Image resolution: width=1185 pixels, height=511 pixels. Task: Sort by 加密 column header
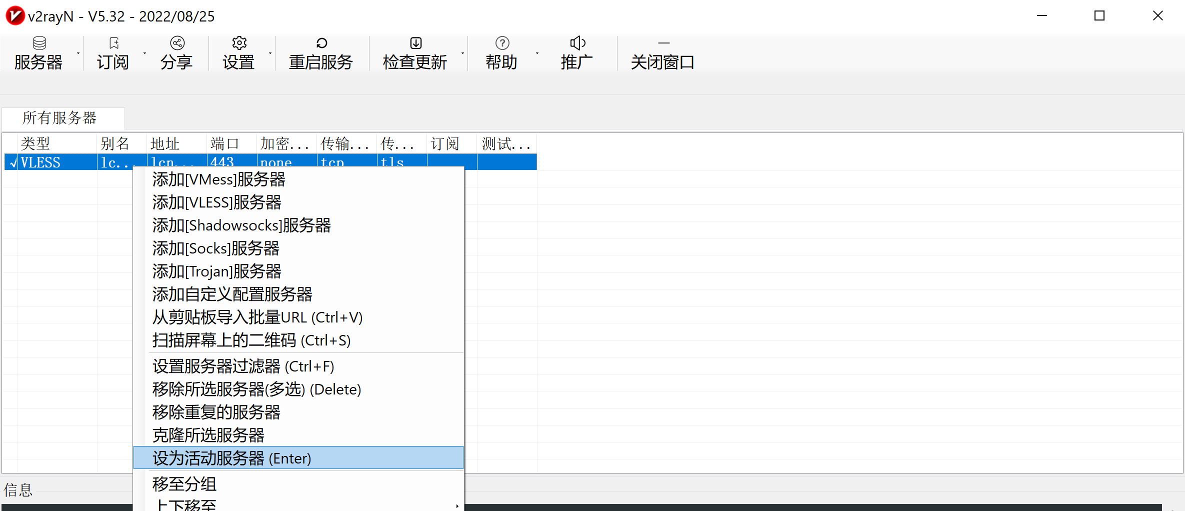pos(287,144)
